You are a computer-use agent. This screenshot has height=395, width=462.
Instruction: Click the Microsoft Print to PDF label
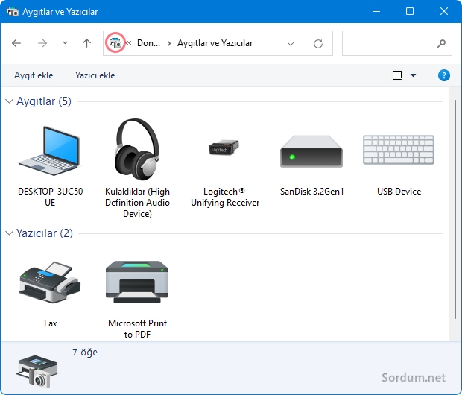[137, 329]
